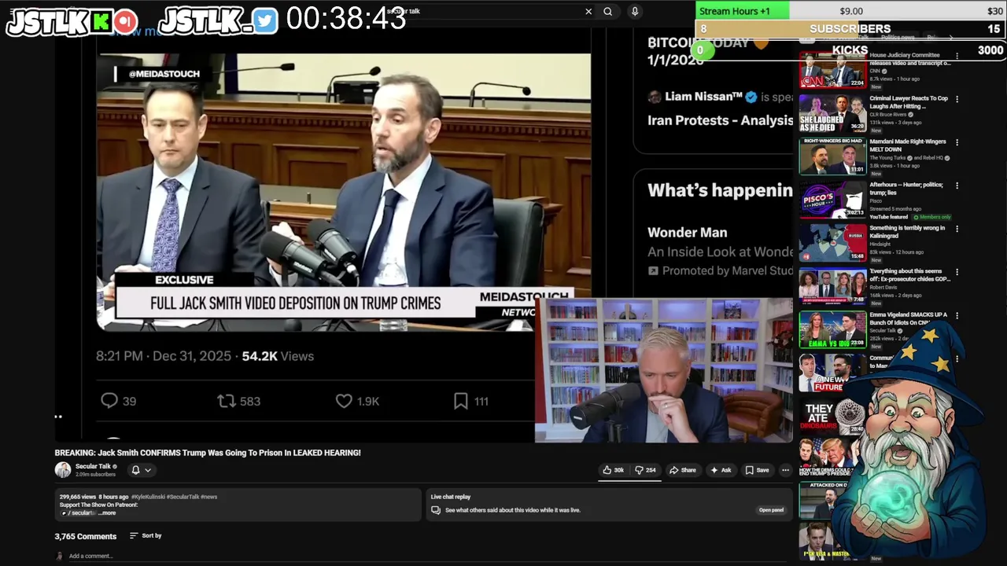1007x566 pixels.
Task: Click 'Criminal Lawyer Reacts To Cop' title
Action: [908, 102]
